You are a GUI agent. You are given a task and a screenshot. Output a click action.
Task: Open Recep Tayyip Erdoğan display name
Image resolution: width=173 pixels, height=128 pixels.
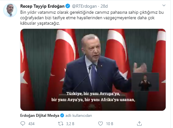click(x=42, y=6)
